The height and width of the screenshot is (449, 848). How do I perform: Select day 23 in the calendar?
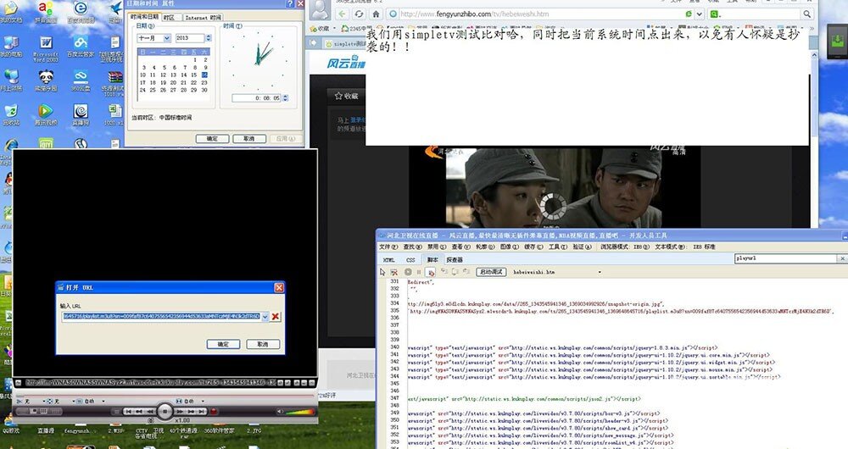point(204,83)
